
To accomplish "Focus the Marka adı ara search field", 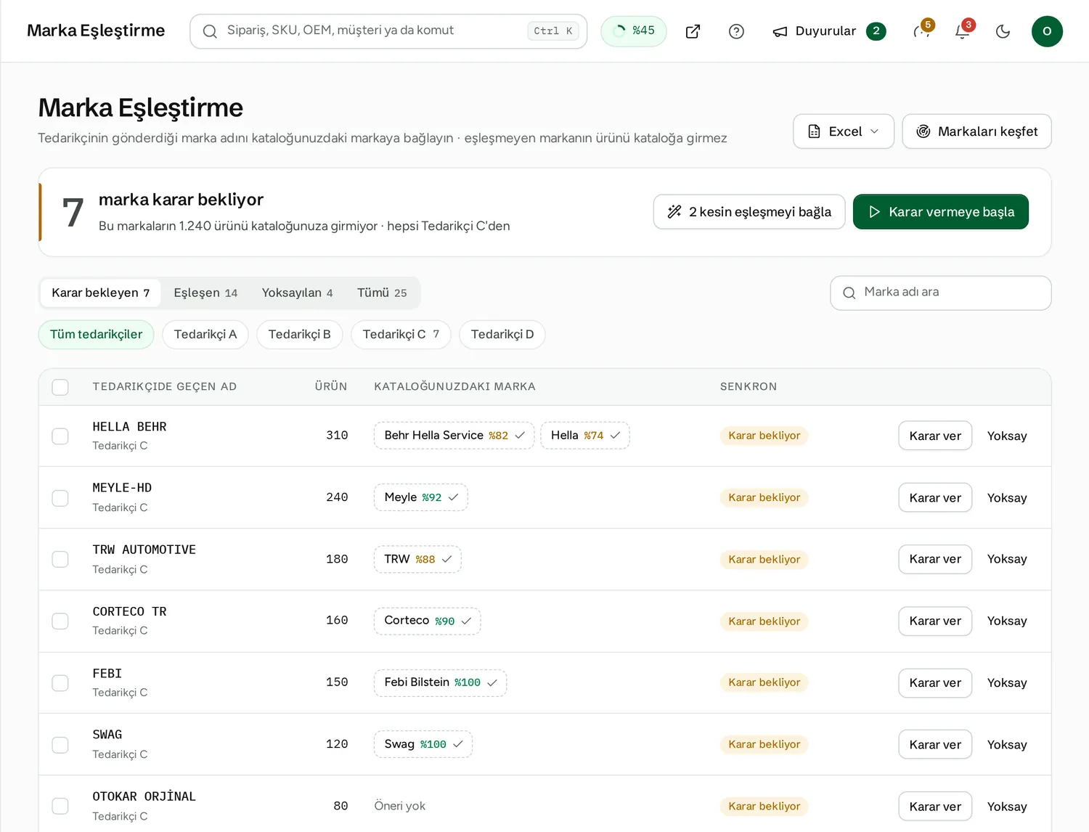I will pyautogui.click(x=941, y=293).
